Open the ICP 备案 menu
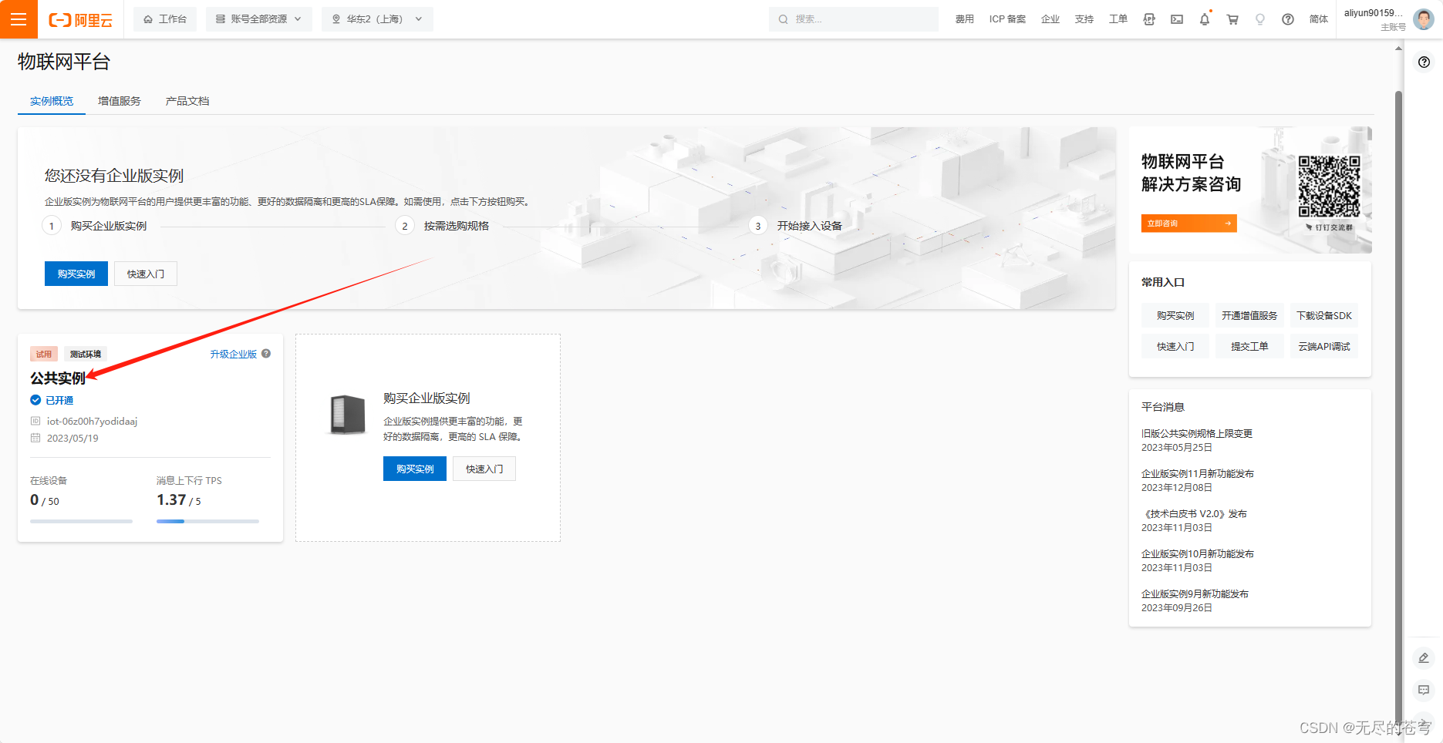 [x=1007, y=19]
